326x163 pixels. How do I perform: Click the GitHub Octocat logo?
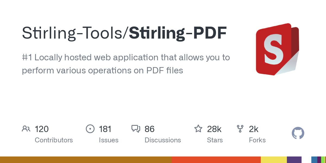click(298, 133)
